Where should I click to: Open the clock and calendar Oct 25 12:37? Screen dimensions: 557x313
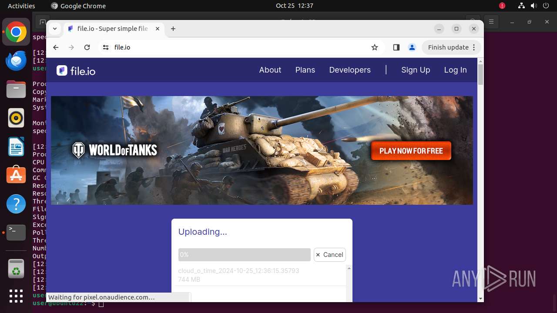[x=295, y=6]
